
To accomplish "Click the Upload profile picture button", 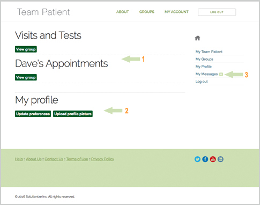I will point(73,114).
